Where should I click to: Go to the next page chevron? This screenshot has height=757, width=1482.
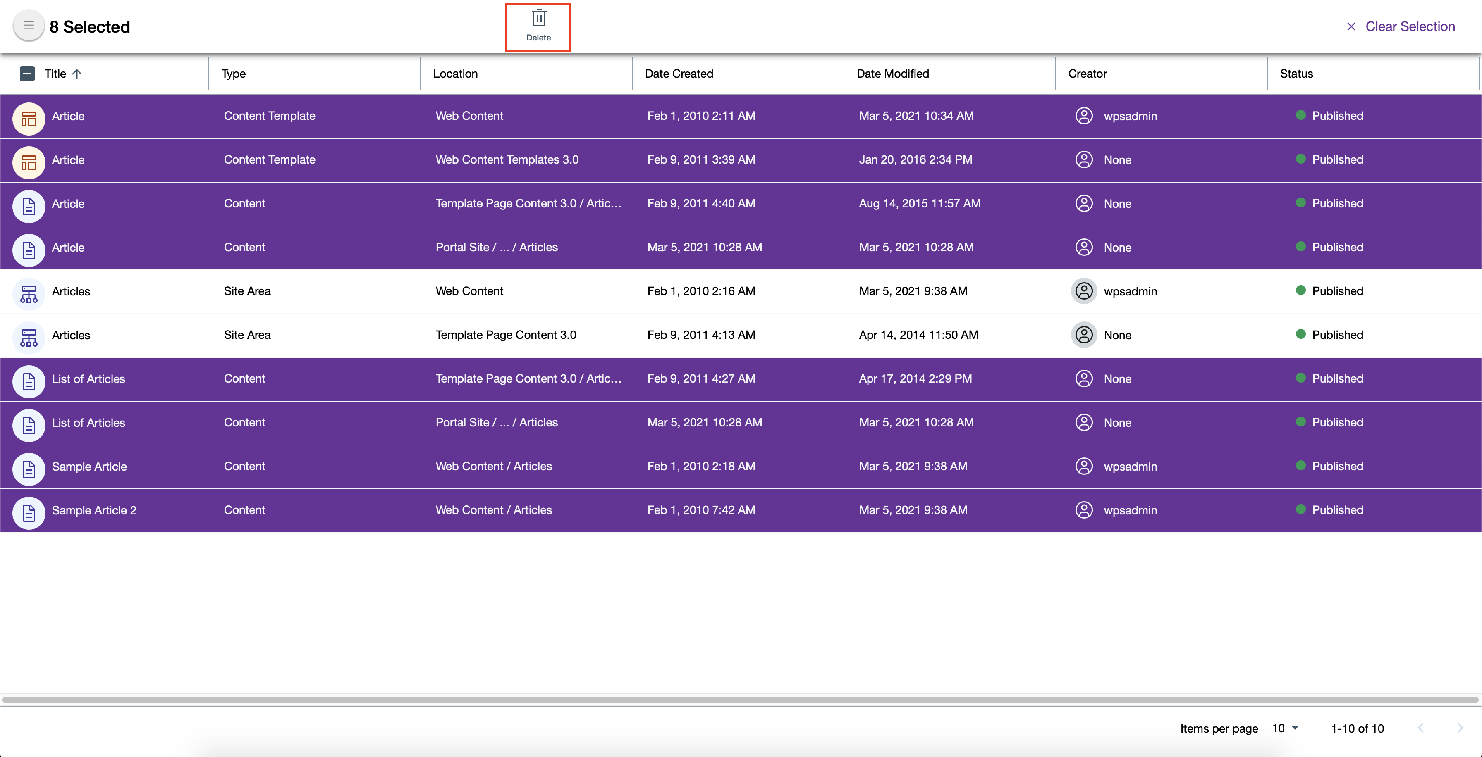(1460, 728)
